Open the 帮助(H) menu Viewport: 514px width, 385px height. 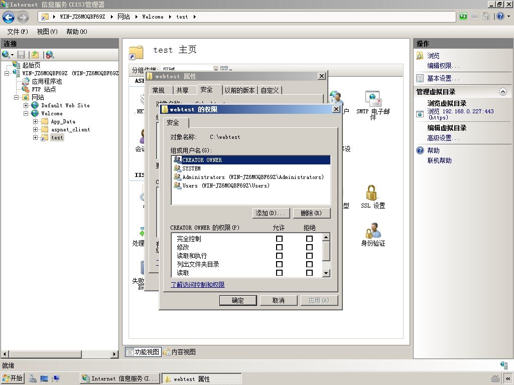pyautogui.click(x=77, y=32)
